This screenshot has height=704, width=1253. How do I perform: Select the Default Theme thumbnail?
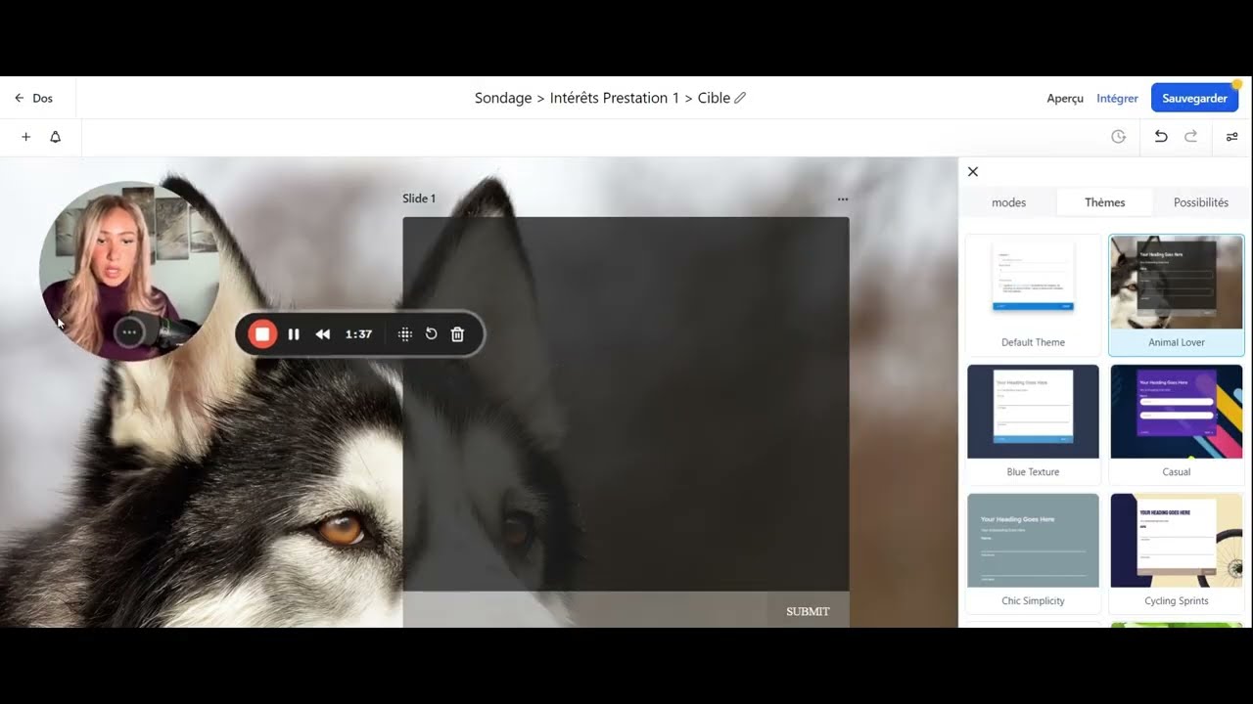pyautogui.click(x=1034, y=295)
